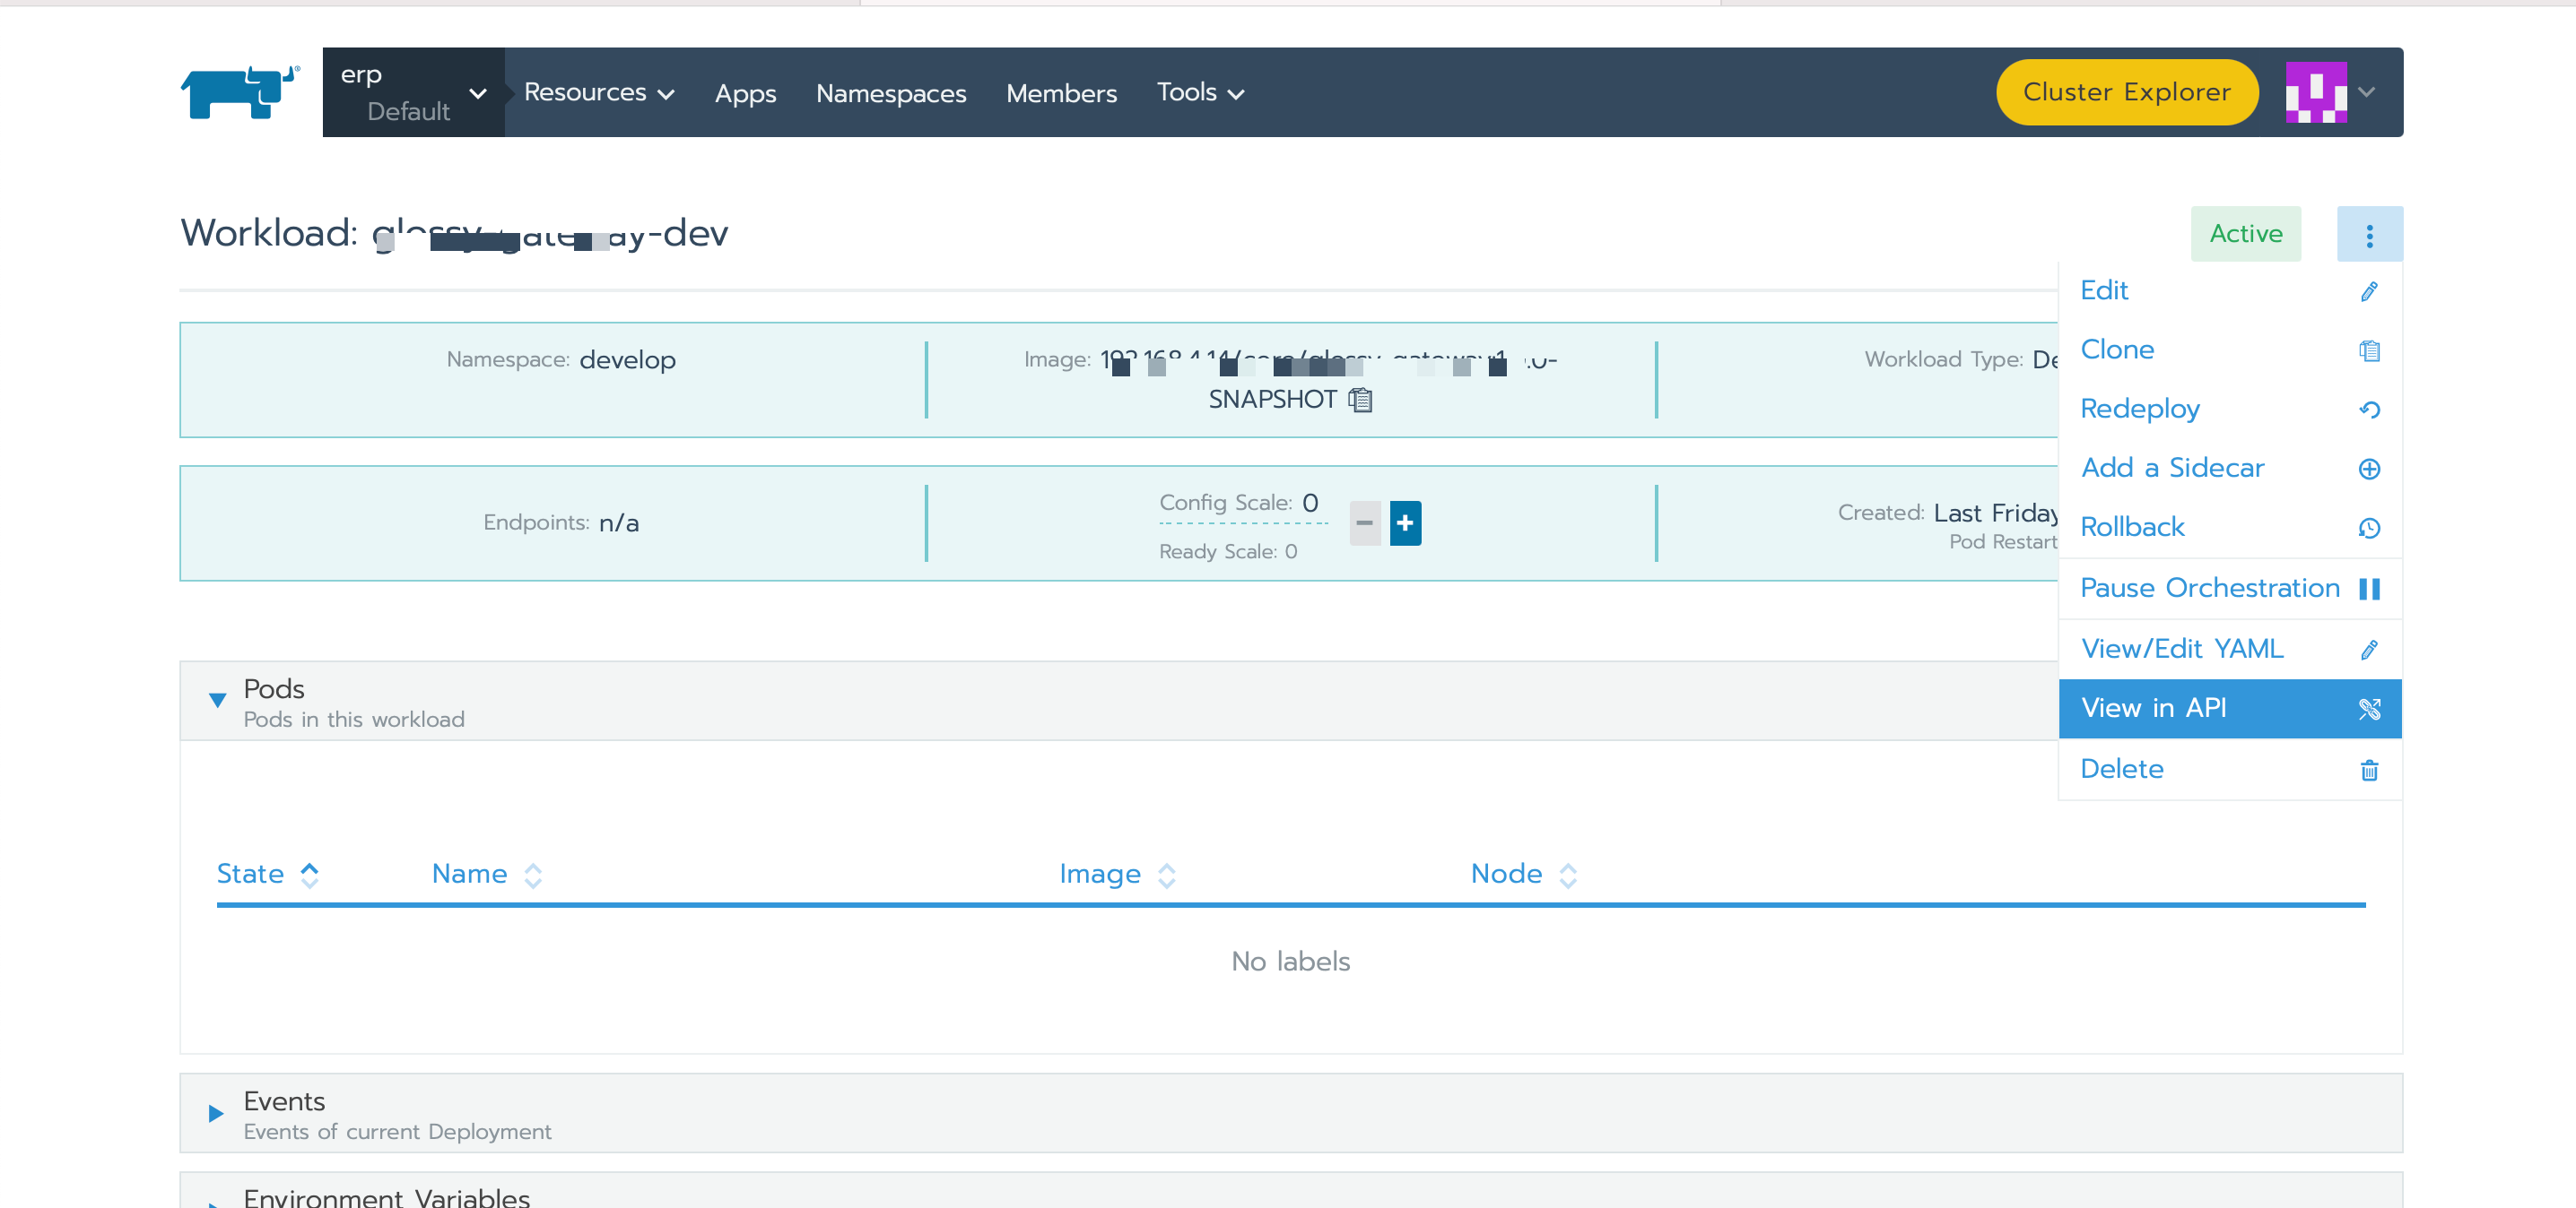The width and height of the screenshot is (2576, 1208).
Task: Select View in API menu item
Action: 2153,709
